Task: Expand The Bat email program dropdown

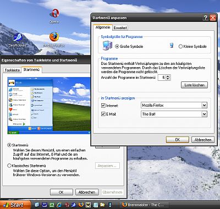Action: tap(204, 114)
